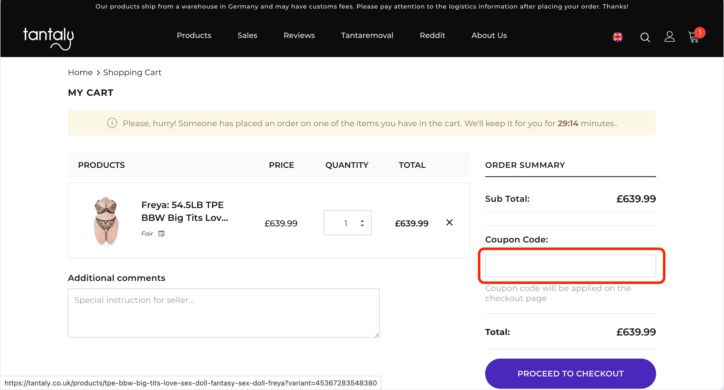
Task: Click the 29:14 countdown timer
Action: point(568,123)
